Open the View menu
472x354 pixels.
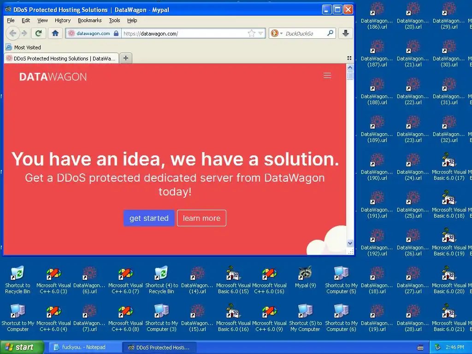tap(42, 20)
